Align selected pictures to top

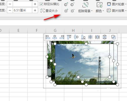(69, 37)
